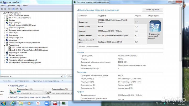This screenshot has width=189, height=106.
Task: Open the red toolbox taskbar application
Action: click(55, 103)
